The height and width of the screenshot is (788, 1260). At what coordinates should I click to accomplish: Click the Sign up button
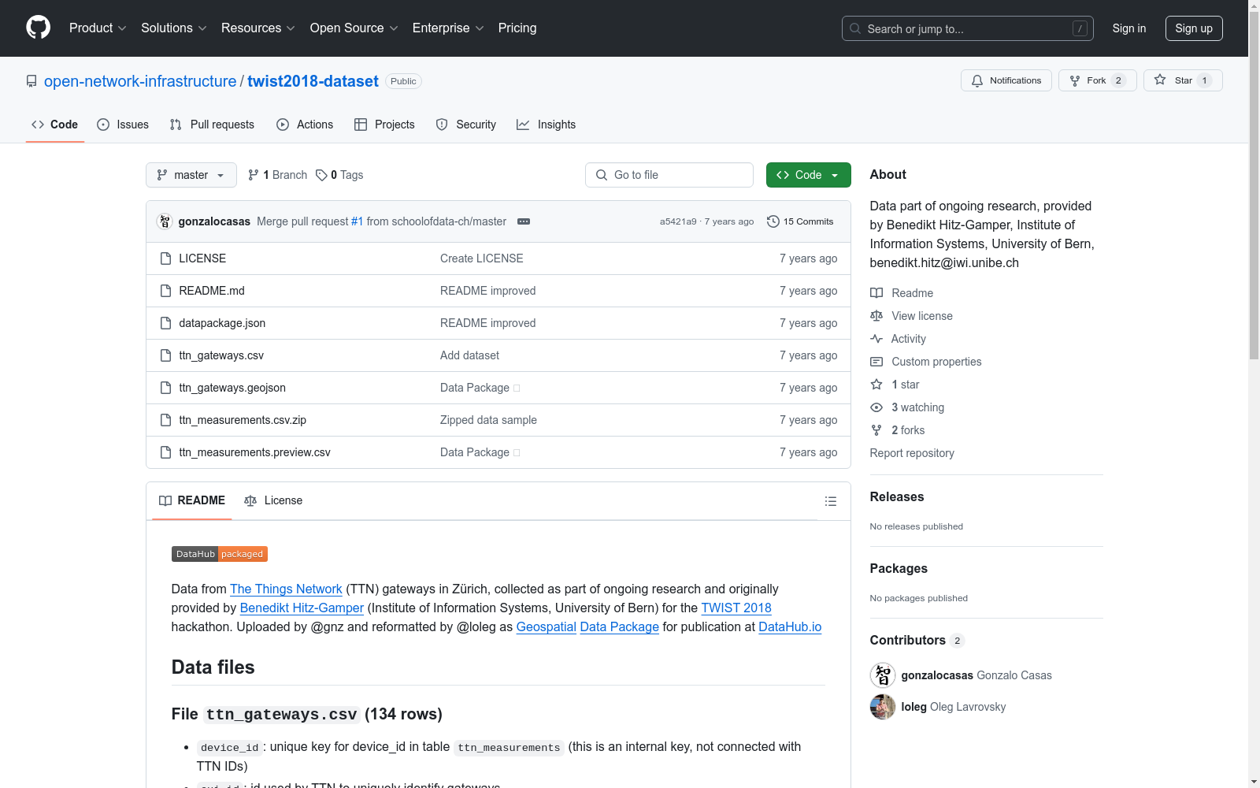coord(1194,28)
